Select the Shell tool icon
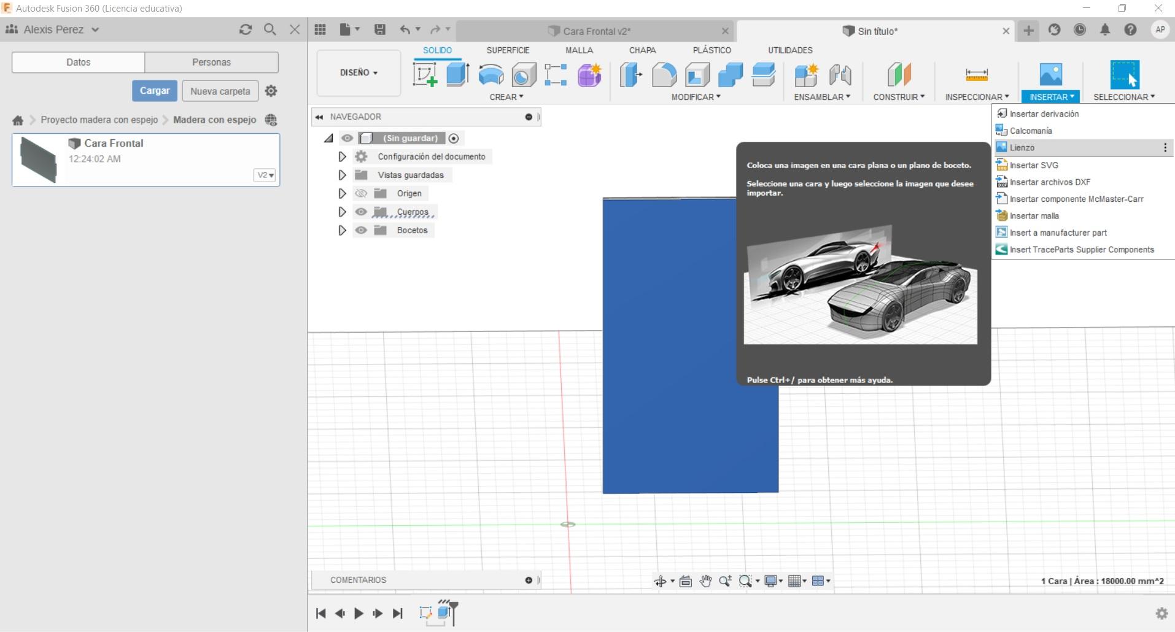This screenshot has height=632, width=1175. point(697,75)
